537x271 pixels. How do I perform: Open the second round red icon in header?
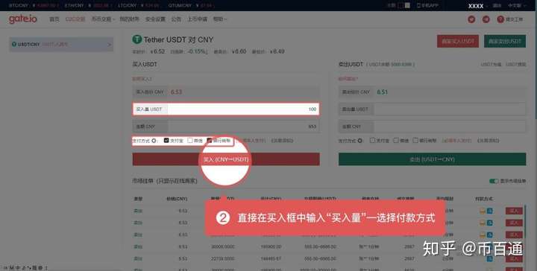(x=486, y=19)
